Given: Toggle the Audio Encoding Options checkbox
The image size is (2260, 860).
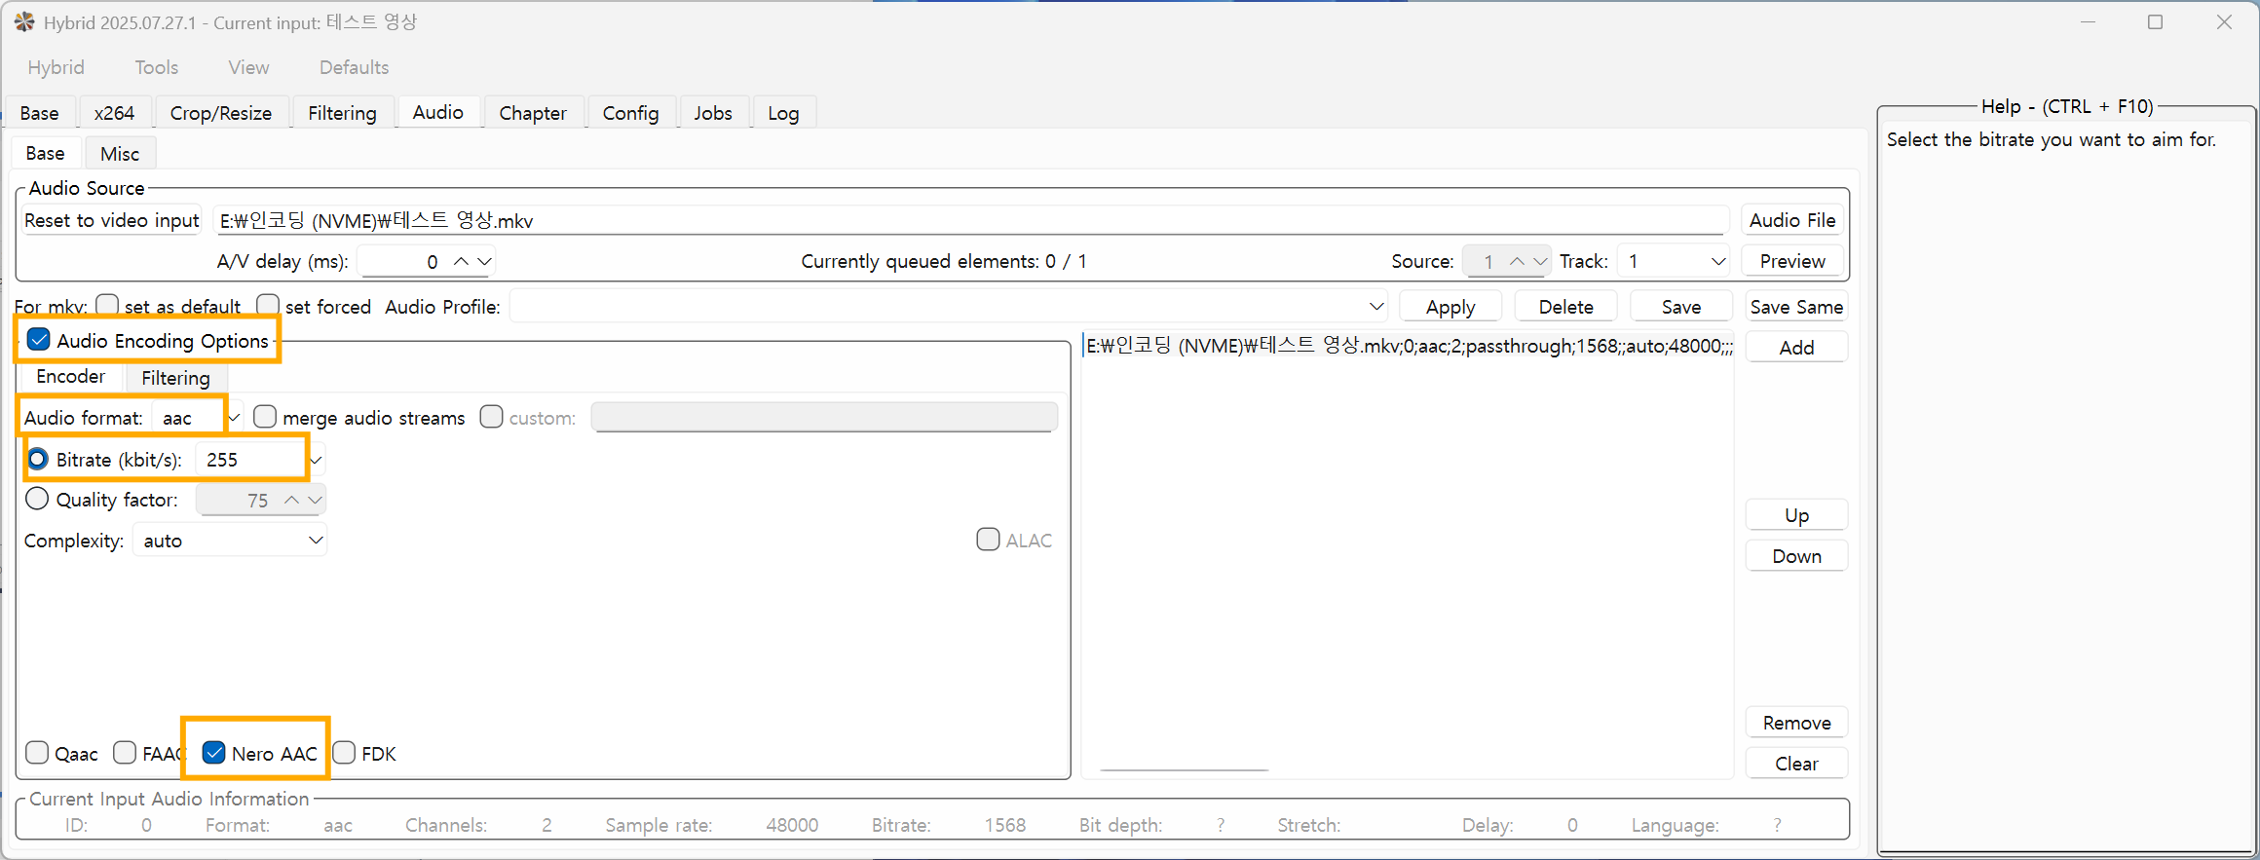Looking at the screenshot, I should pos(39,340).
